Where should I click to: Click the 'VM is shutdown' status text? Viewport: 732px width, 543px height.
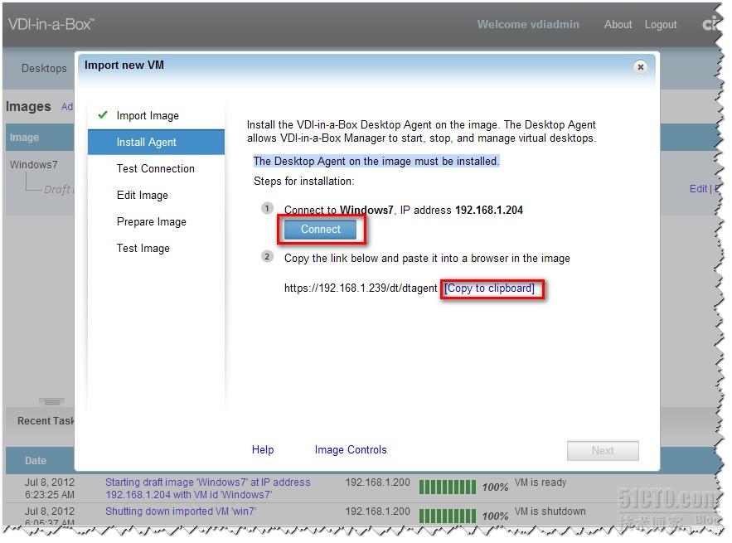pos(550,511)
